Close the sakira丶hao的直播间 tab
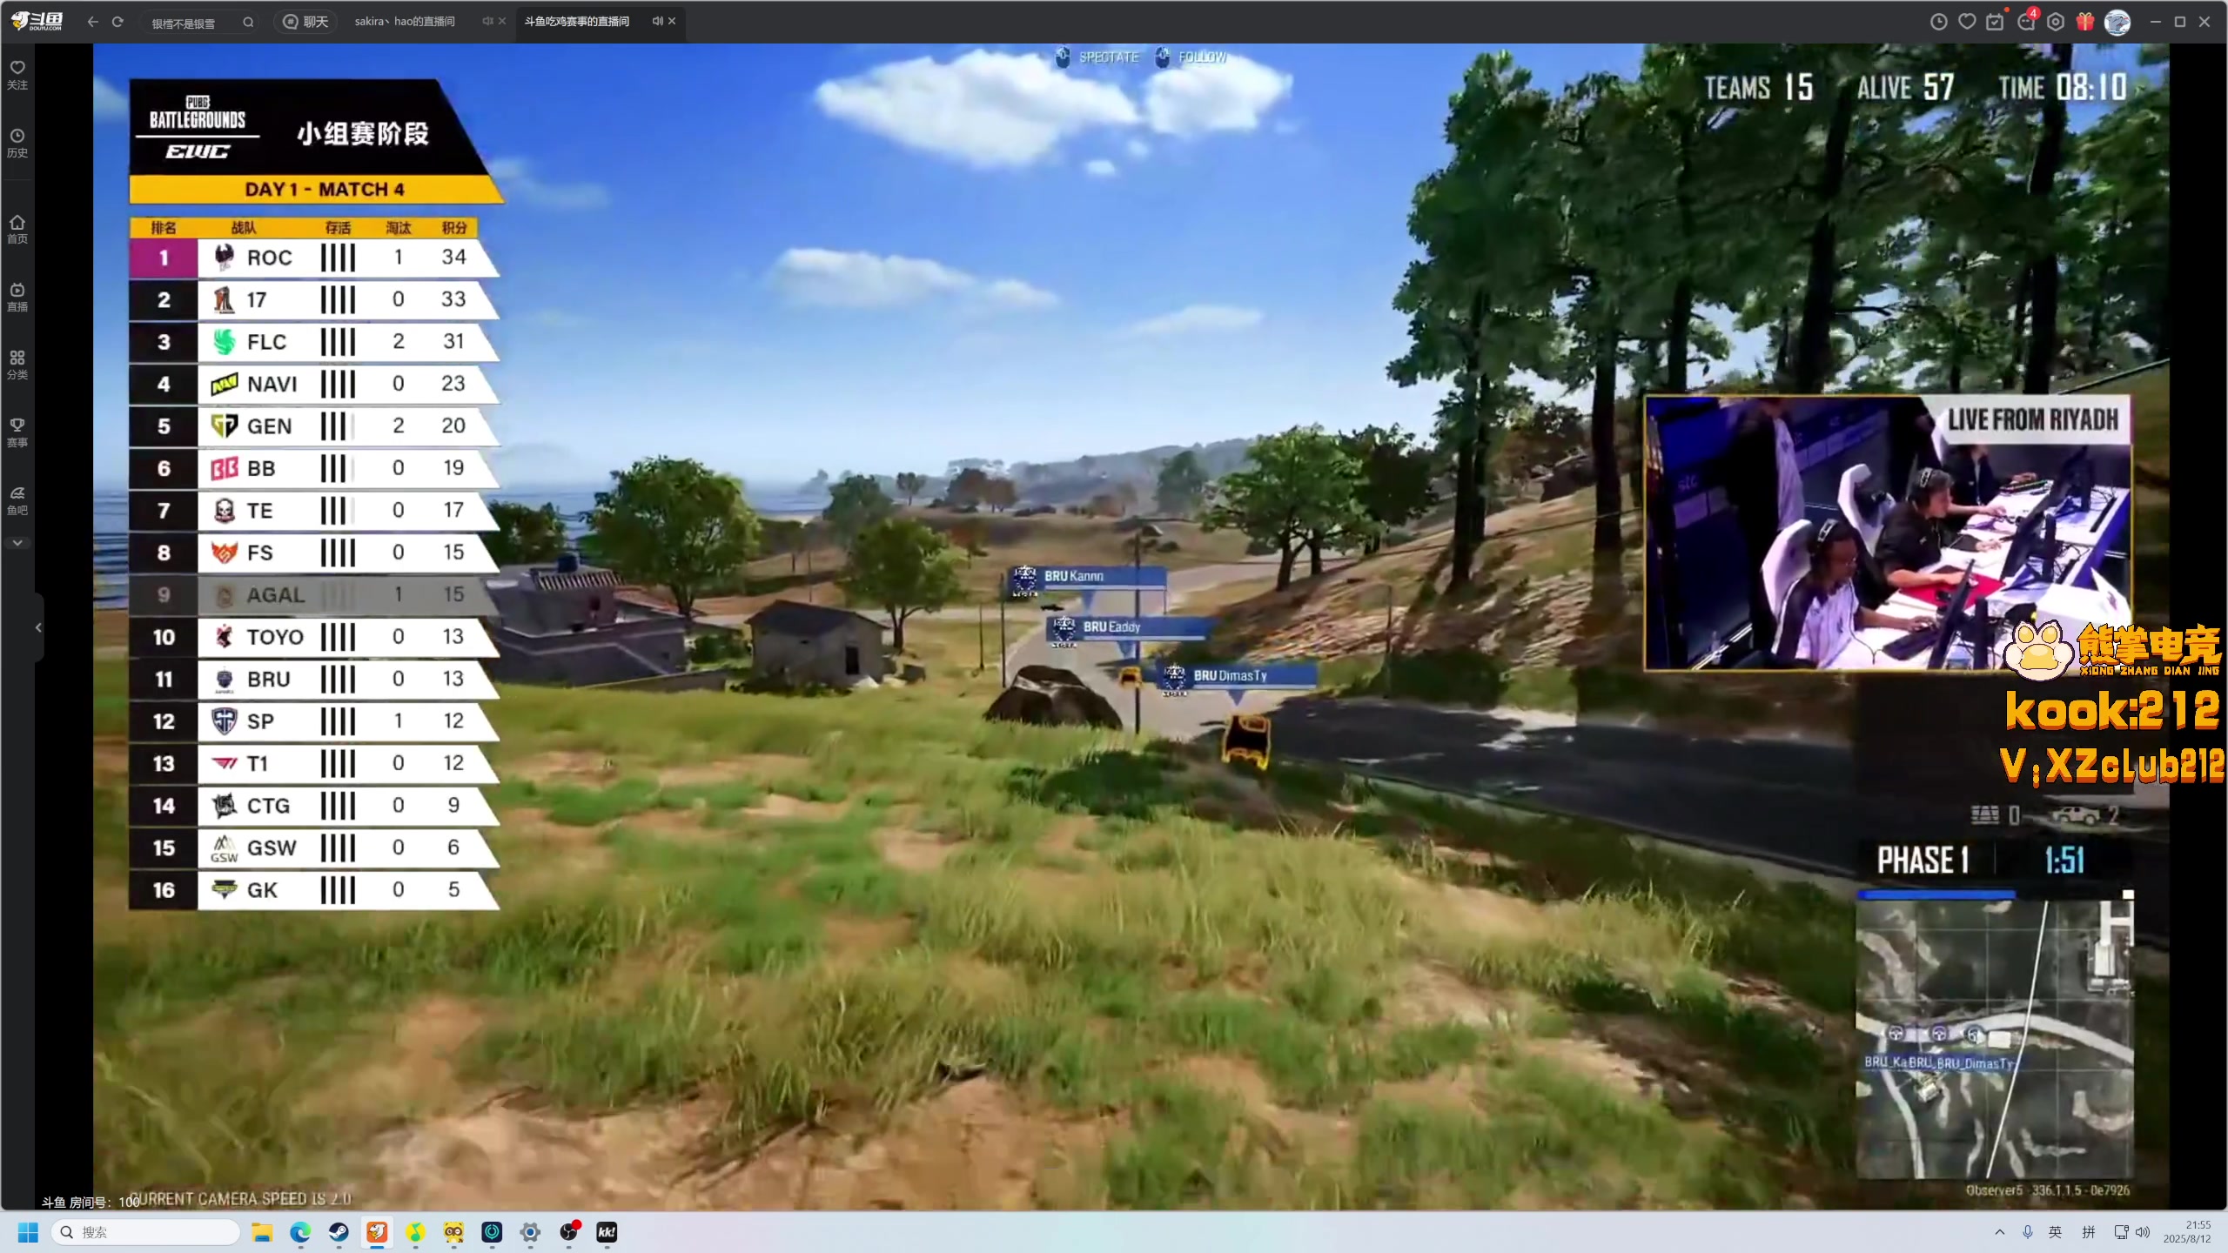The height and width of the screenshot is (1253, 2228). 502,21
